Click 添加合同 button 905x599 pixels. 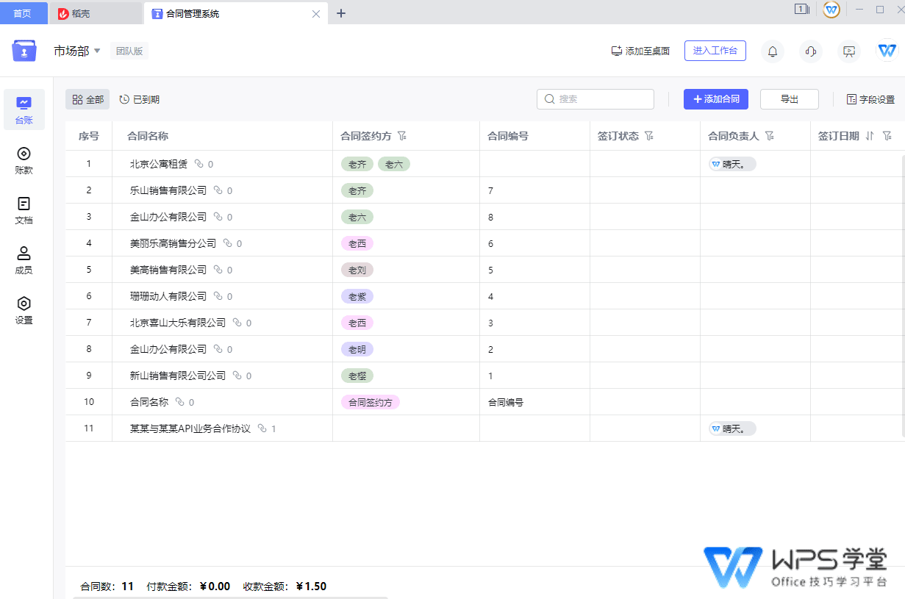[716, 99]
